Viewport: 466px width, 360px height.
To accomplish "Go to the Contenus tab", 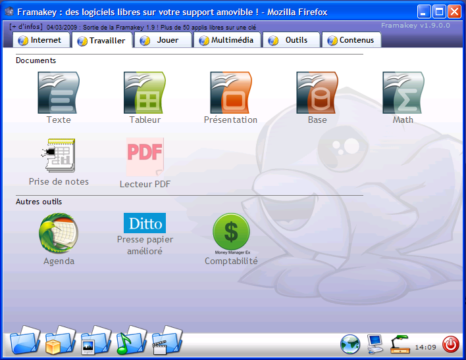I will click(351, 40).
